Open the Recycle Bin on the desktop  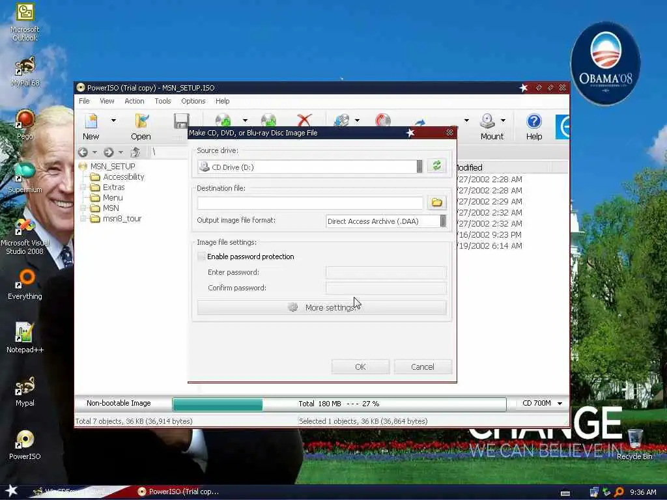pos(634,444)
